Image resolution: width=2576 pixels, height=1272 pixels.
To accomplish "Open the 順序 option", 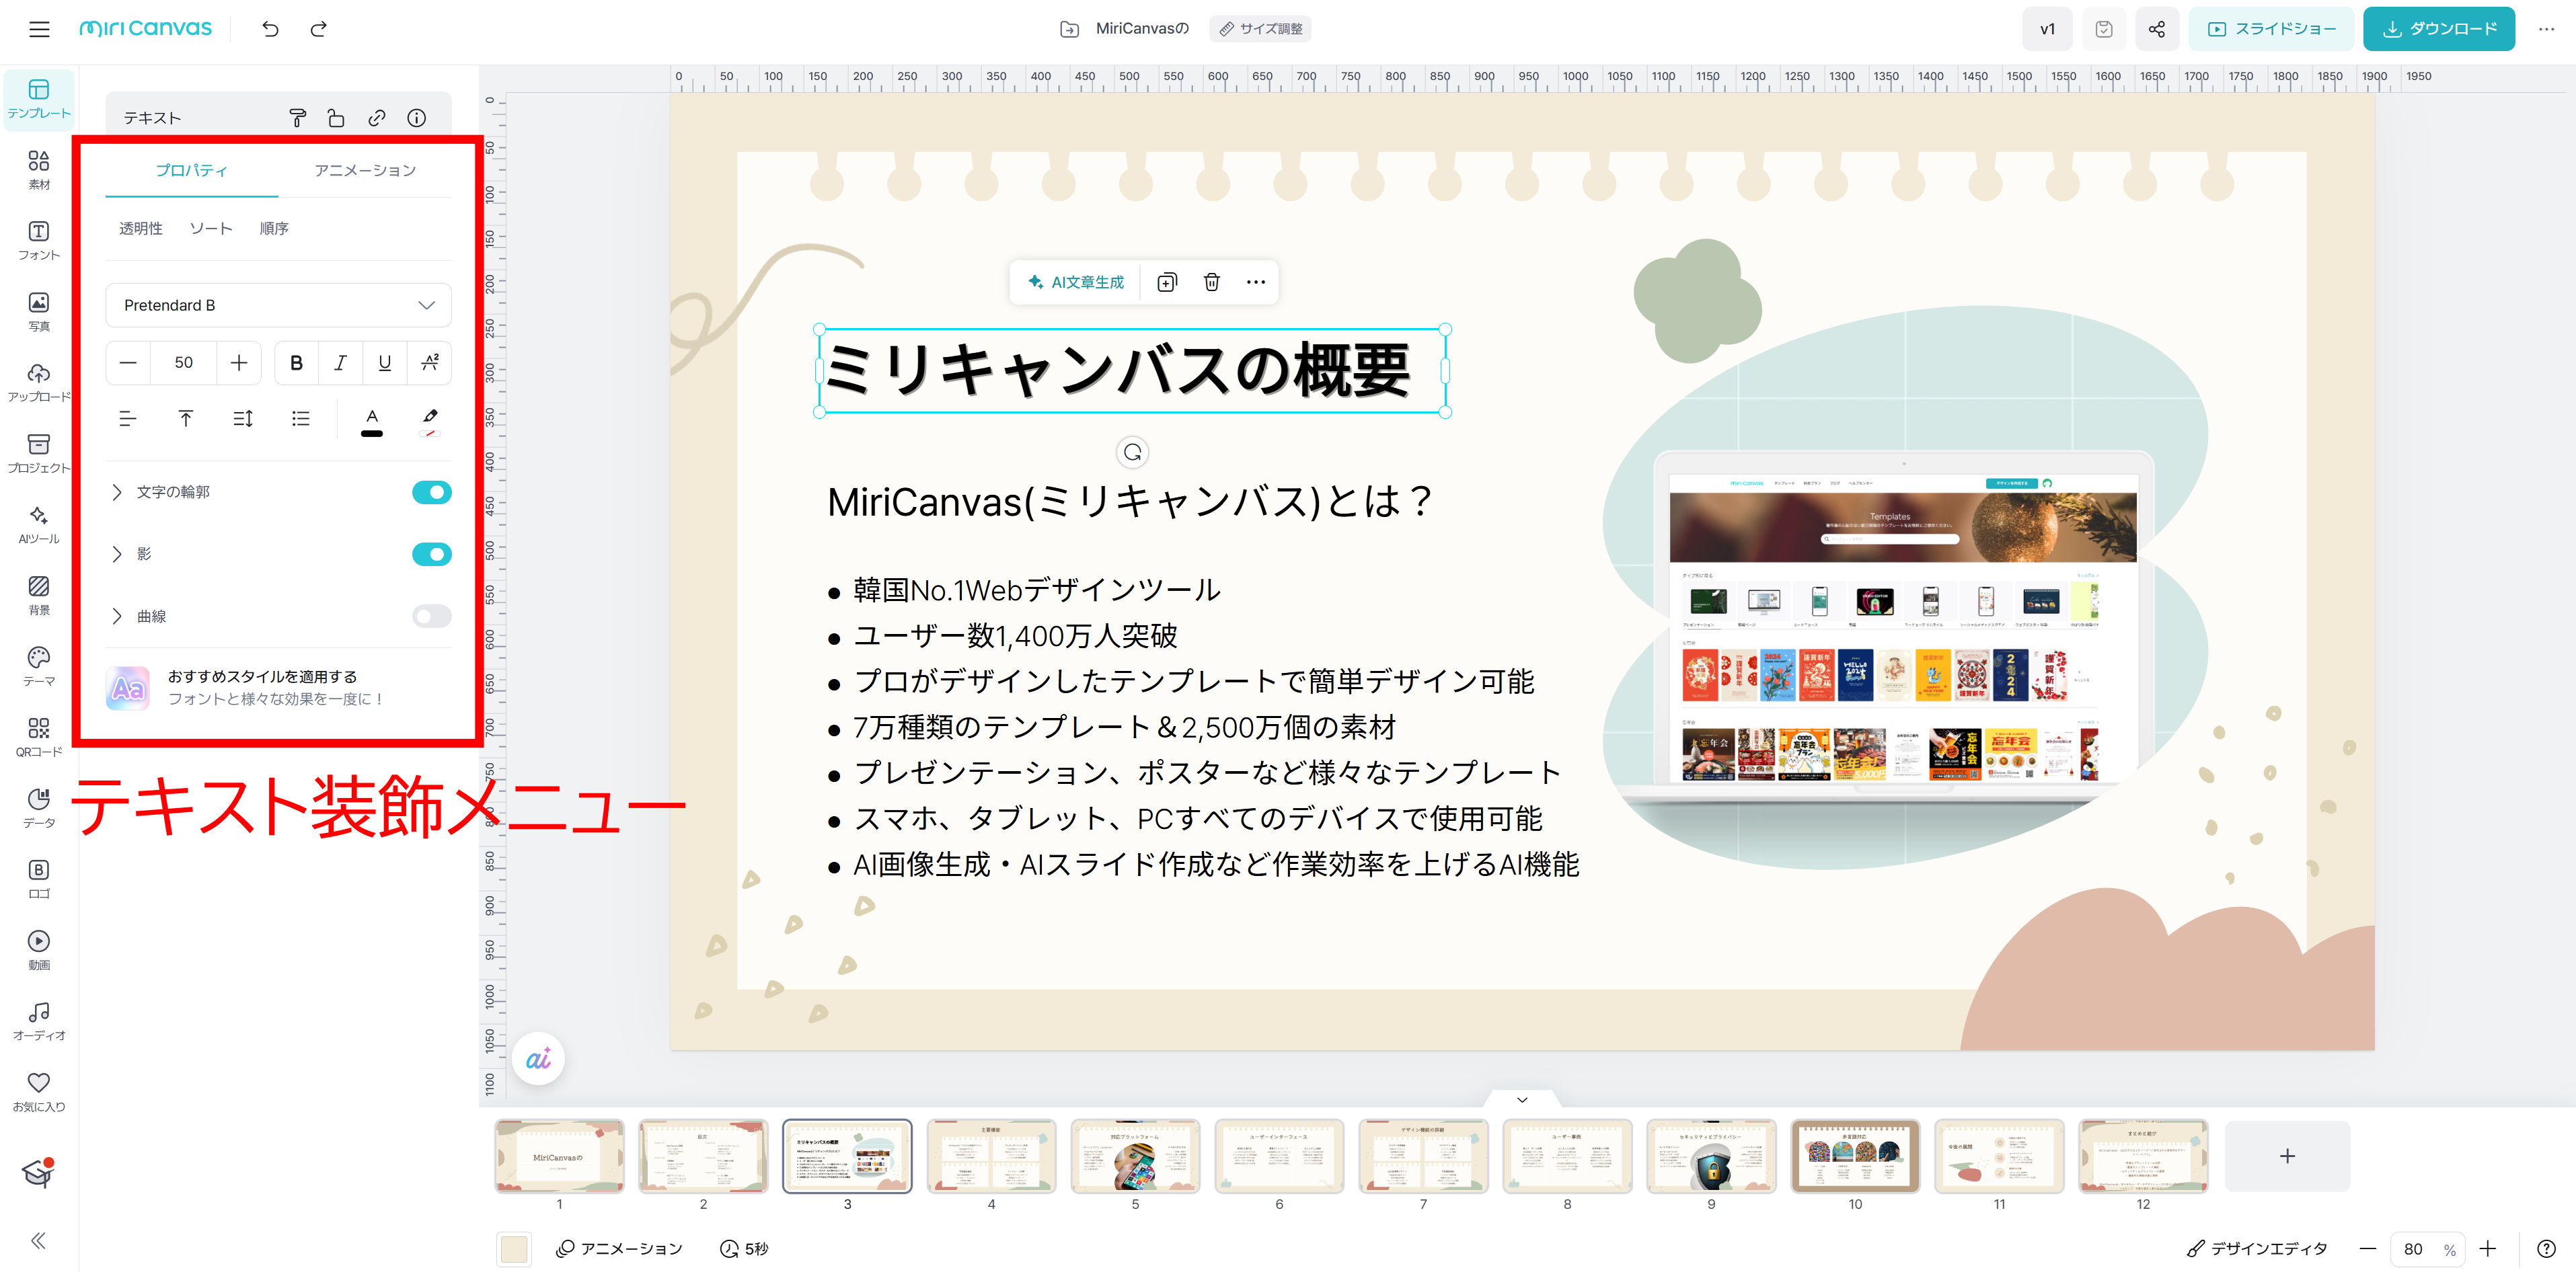I will (x=274, y=229).
